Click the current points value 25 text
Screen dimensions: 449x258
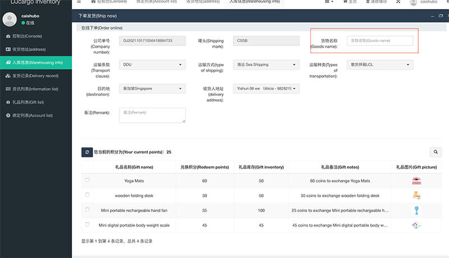click(x=169, y=152)
